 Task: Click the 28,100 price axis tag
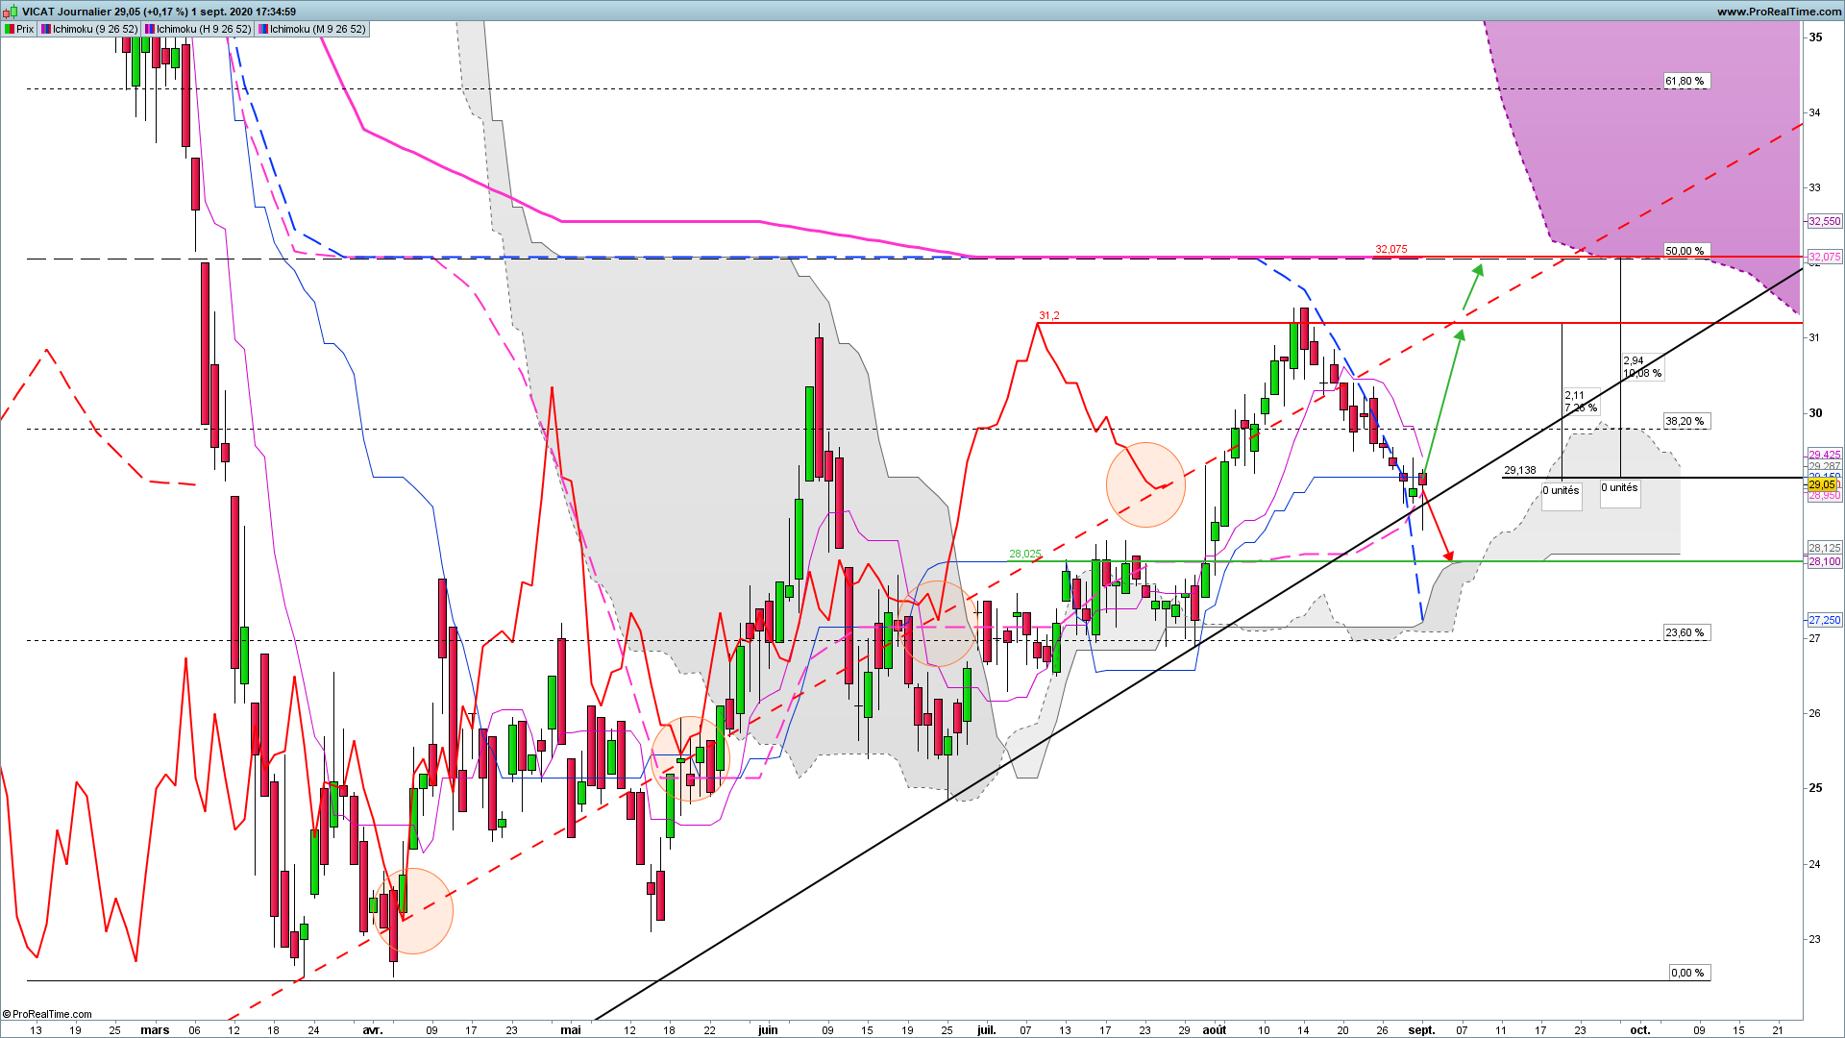(1825, 561)
